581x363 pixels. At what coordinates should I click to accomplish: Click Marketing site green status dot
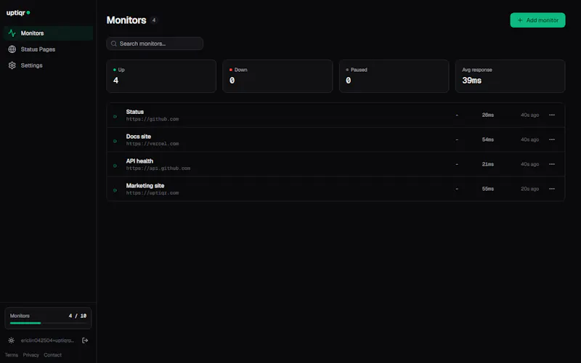click(115, 190)
